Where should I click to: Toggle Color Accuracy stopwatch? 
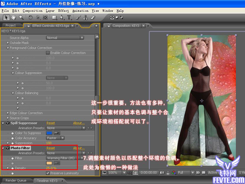click(x=12, y=138)
